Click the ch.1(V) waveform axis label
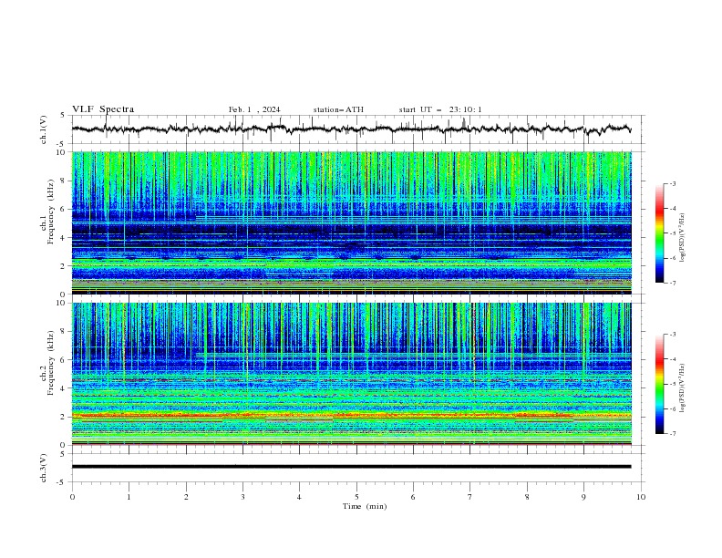The height and width of the screenshot is (558, 722). [44, 129]
